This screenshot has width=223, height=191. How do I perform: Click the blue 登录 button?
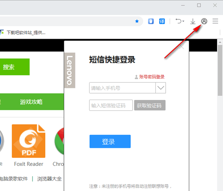(x=110, y=142)
